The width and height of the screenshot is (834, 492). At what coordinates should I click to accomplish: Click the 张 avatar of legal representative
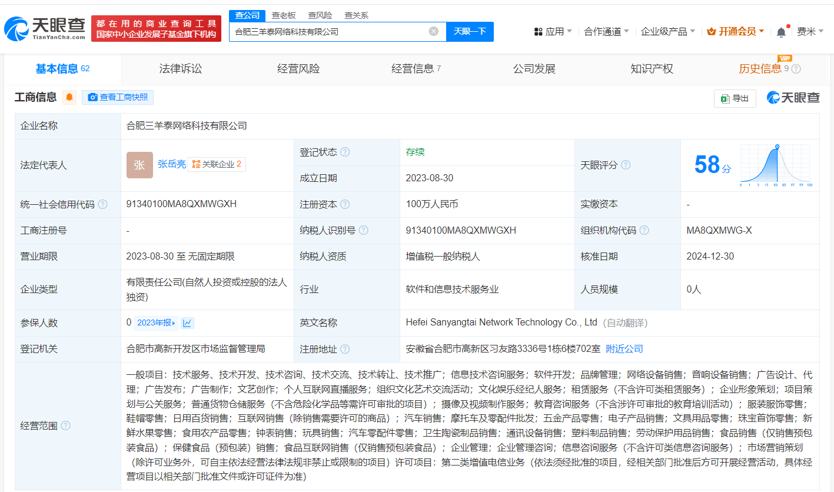[x=139, y=165]
